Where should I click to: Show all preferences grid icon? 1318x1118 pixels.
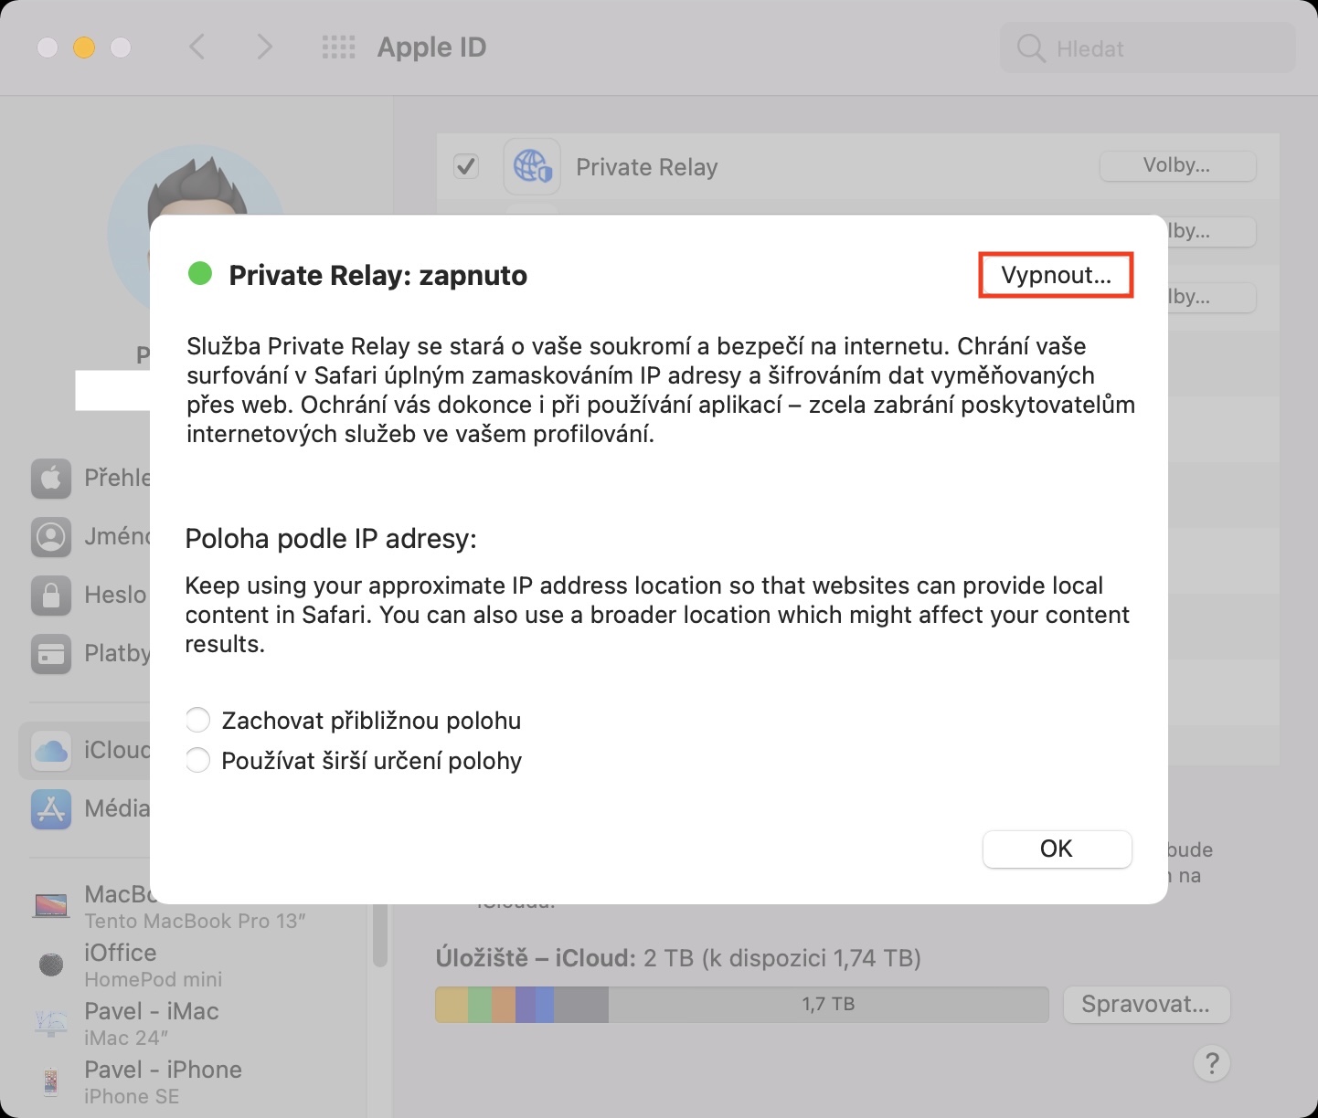(338, 47)
